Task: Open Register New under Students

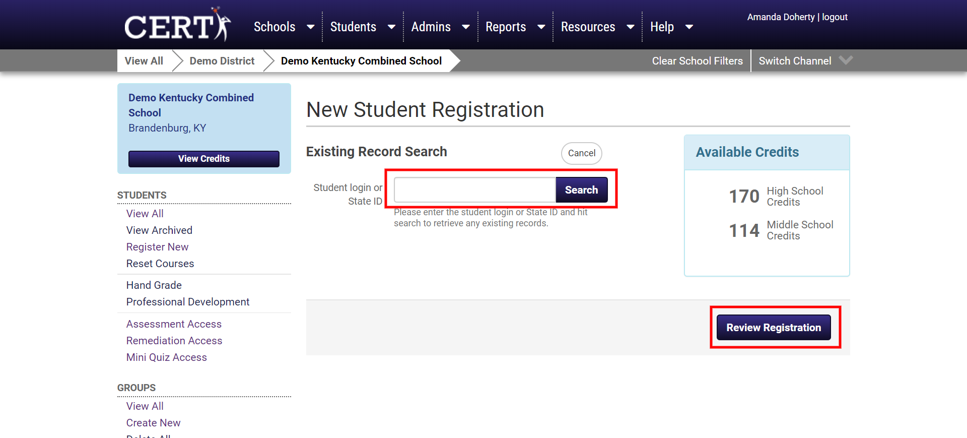Action: [157, 247]
